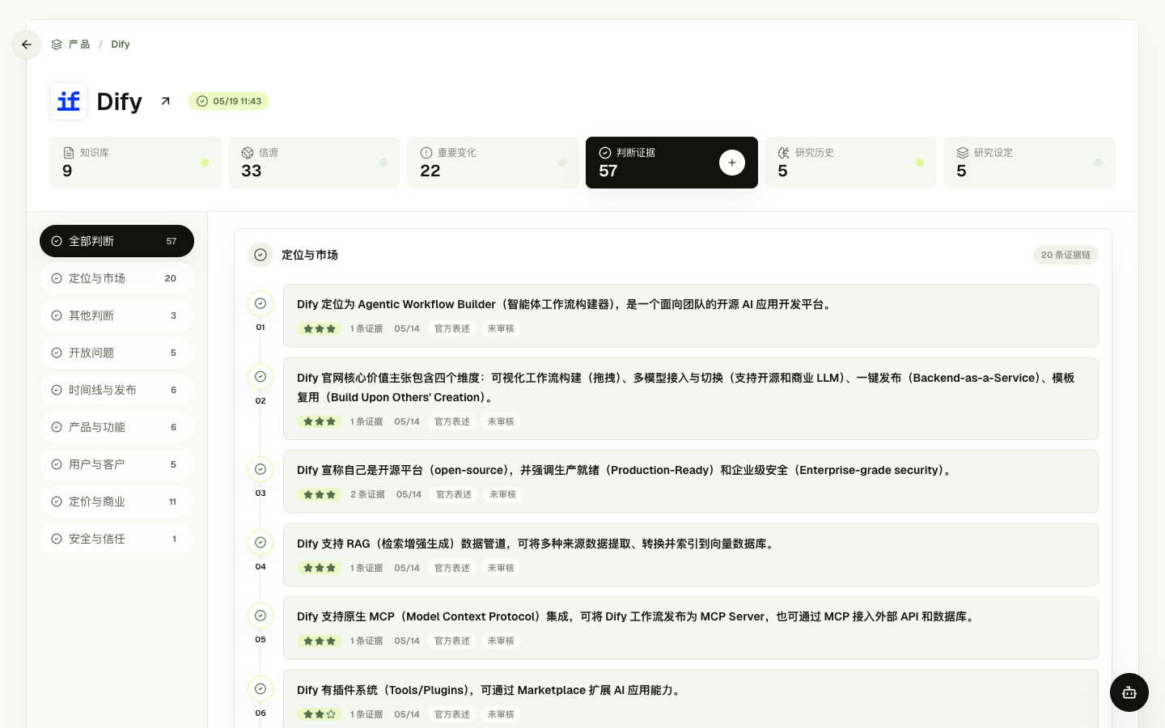Switch to the 知识库 tab

coord(135,163)
